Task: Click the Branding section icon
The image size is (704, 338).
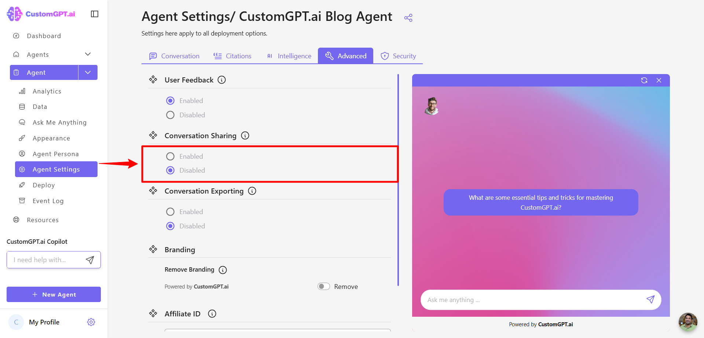Action: (153, 249)
